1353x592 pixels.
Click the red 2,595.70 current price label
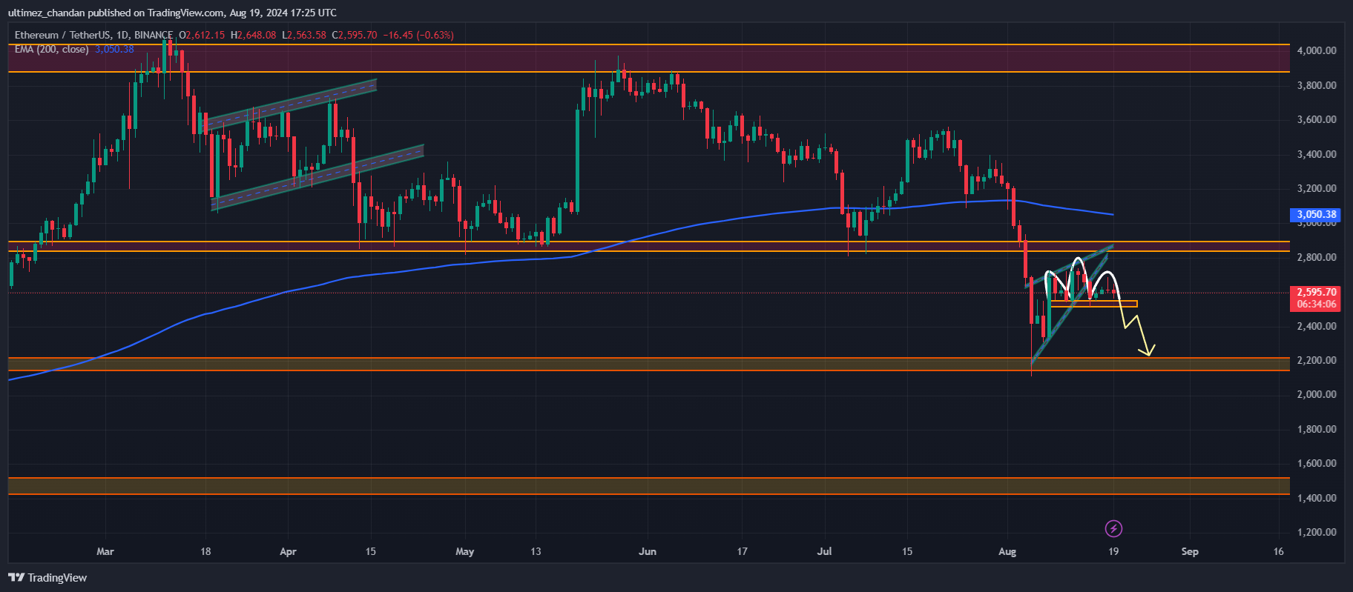click(x=1316, y=293)
